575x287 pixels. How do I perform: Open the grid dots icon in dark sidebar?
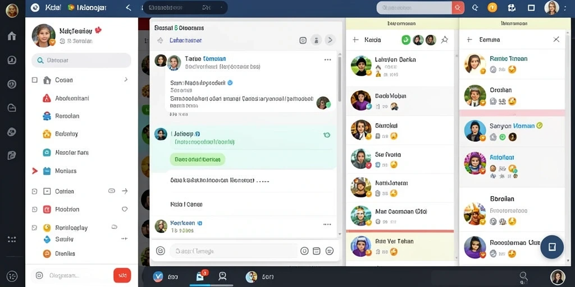(x=12, y=239)
